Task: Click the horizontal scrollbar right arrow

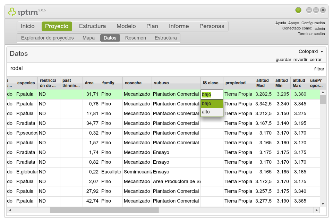Action: click(x=317, y=210)
